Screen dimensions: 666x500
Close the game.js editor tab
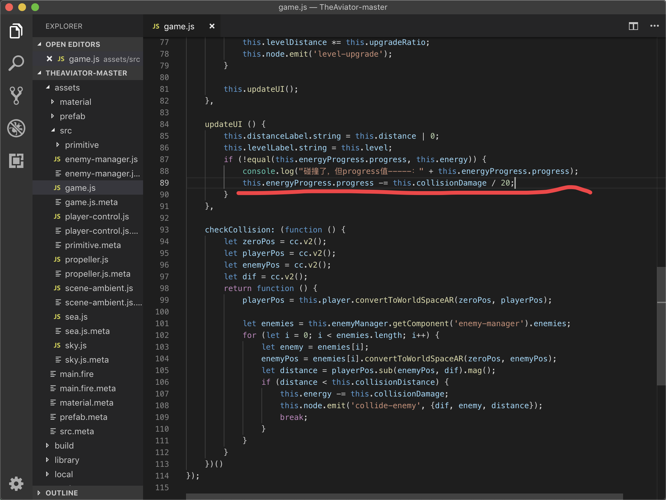click(212, 26)
